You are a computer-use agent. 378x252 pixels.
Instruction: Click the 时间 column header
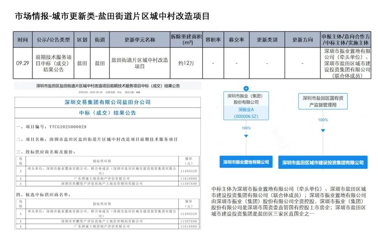[23, 40]
